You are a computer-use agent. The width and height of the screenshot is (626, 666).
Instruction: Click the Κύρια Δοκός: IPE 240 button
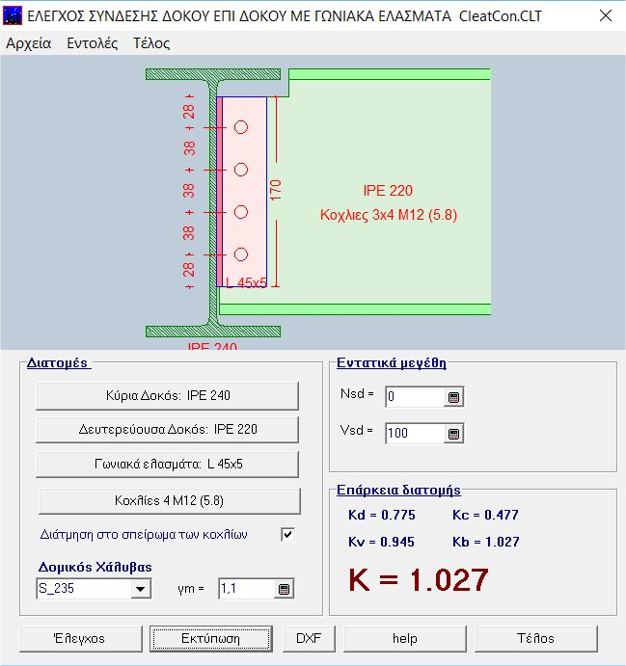(x=168, y=395)
